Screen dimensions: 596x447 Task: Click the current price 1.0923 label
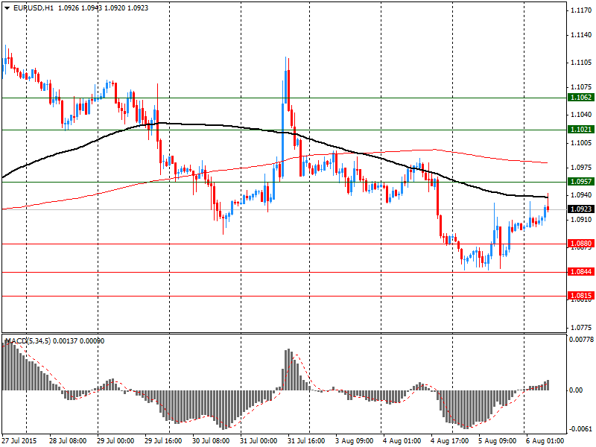pyautogui.click(x=581, y=209)
